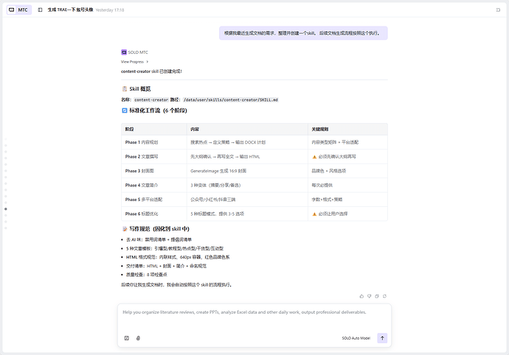This screenshot has width=509, height=355.
Task: Click the content-creator name code tag
Action: (x=150, y=99)
